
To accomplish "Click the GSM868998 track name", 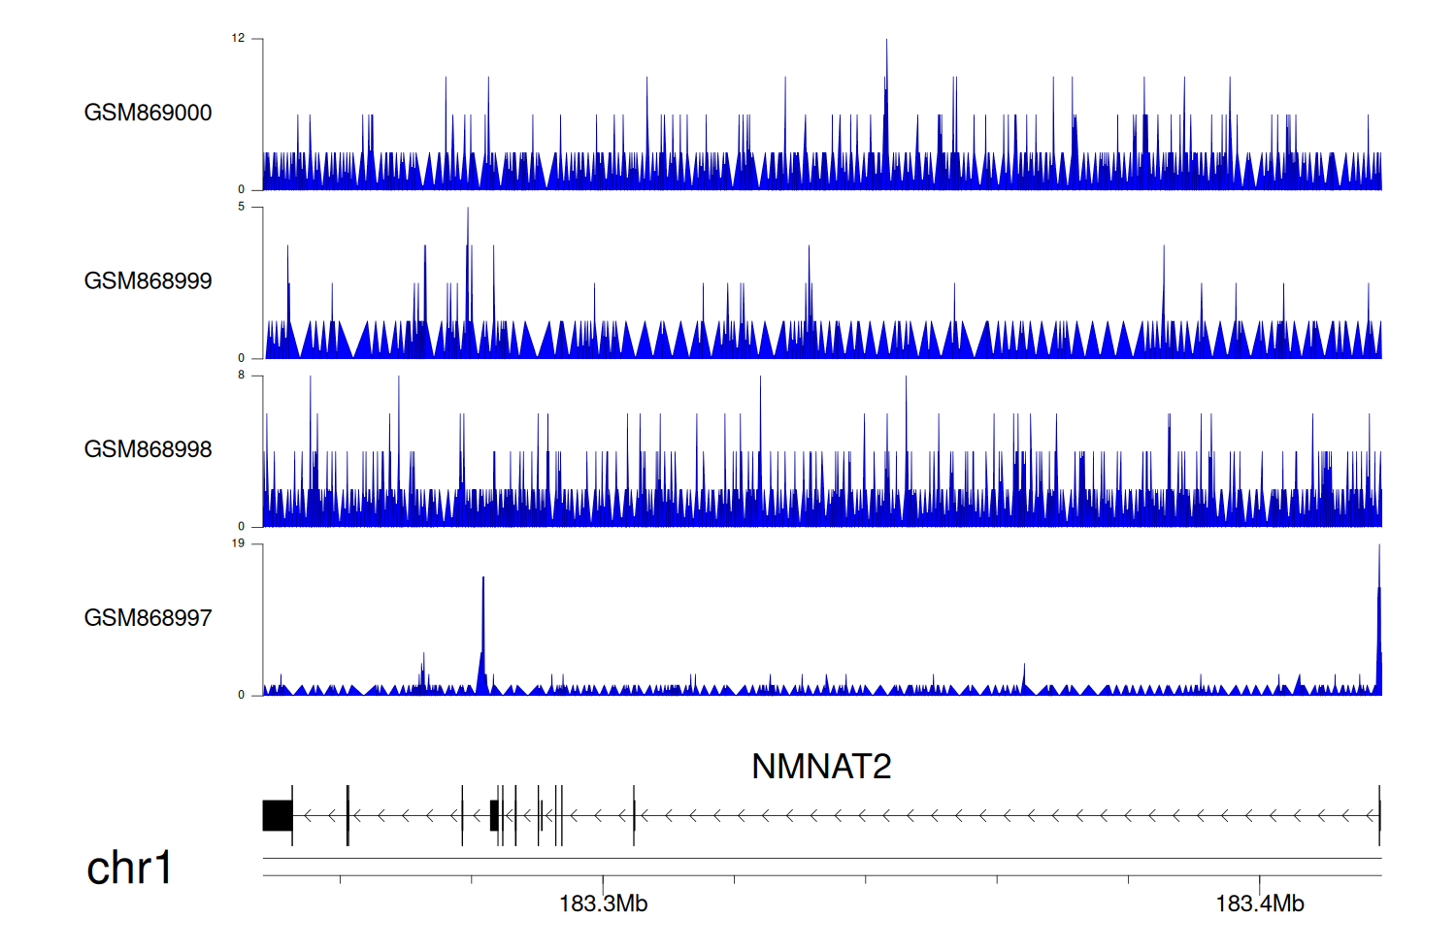I will point(148,449).
